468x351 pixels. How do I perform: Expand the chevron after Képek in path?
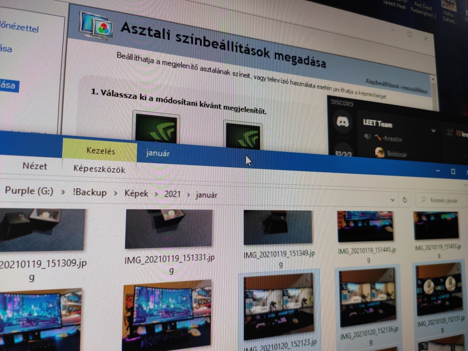point(157,194)
